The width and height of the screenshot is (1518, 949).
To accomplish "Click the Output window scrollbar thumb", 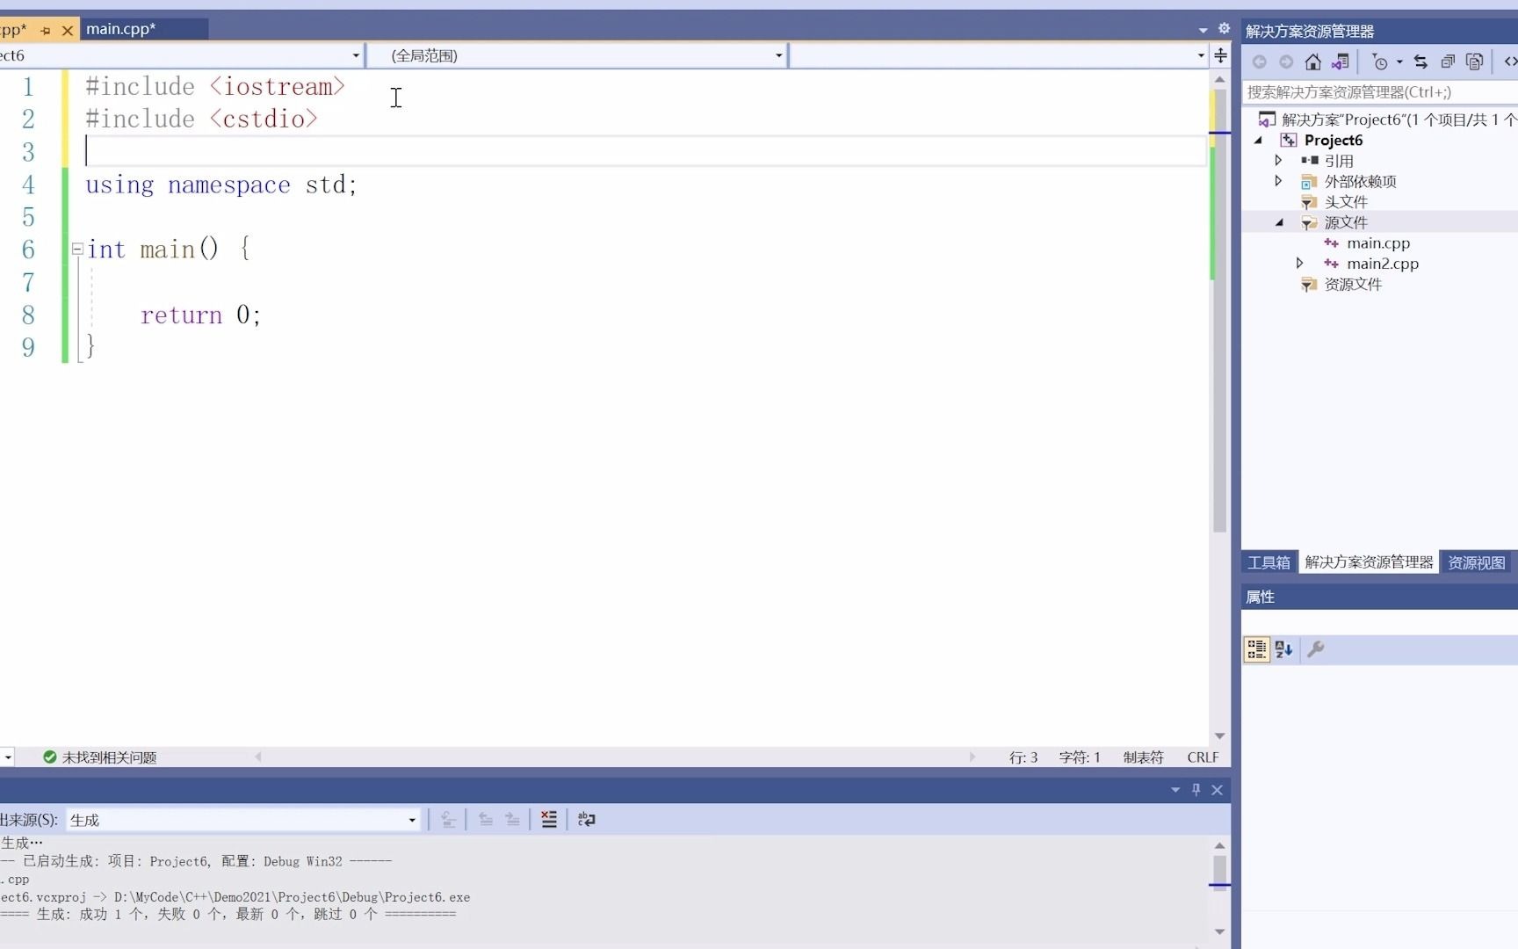I will pyautogui.click(x=1219, y=873).
